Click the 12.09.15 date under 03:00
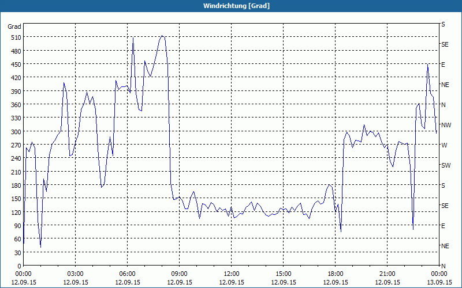The image size is (462, 288). (76, 282)
